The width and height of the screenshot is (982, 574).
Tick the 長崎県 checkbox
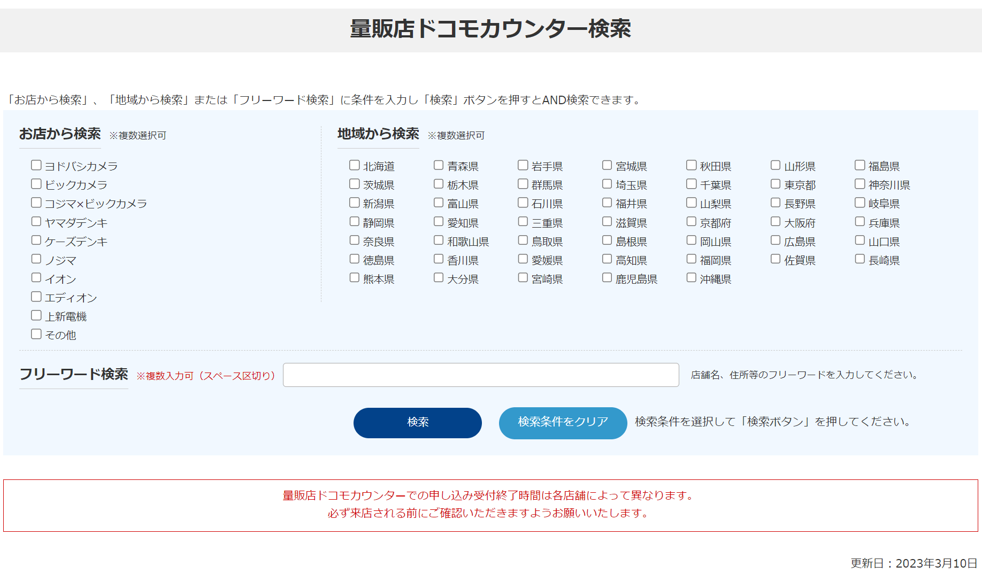(x=860, y=259)
